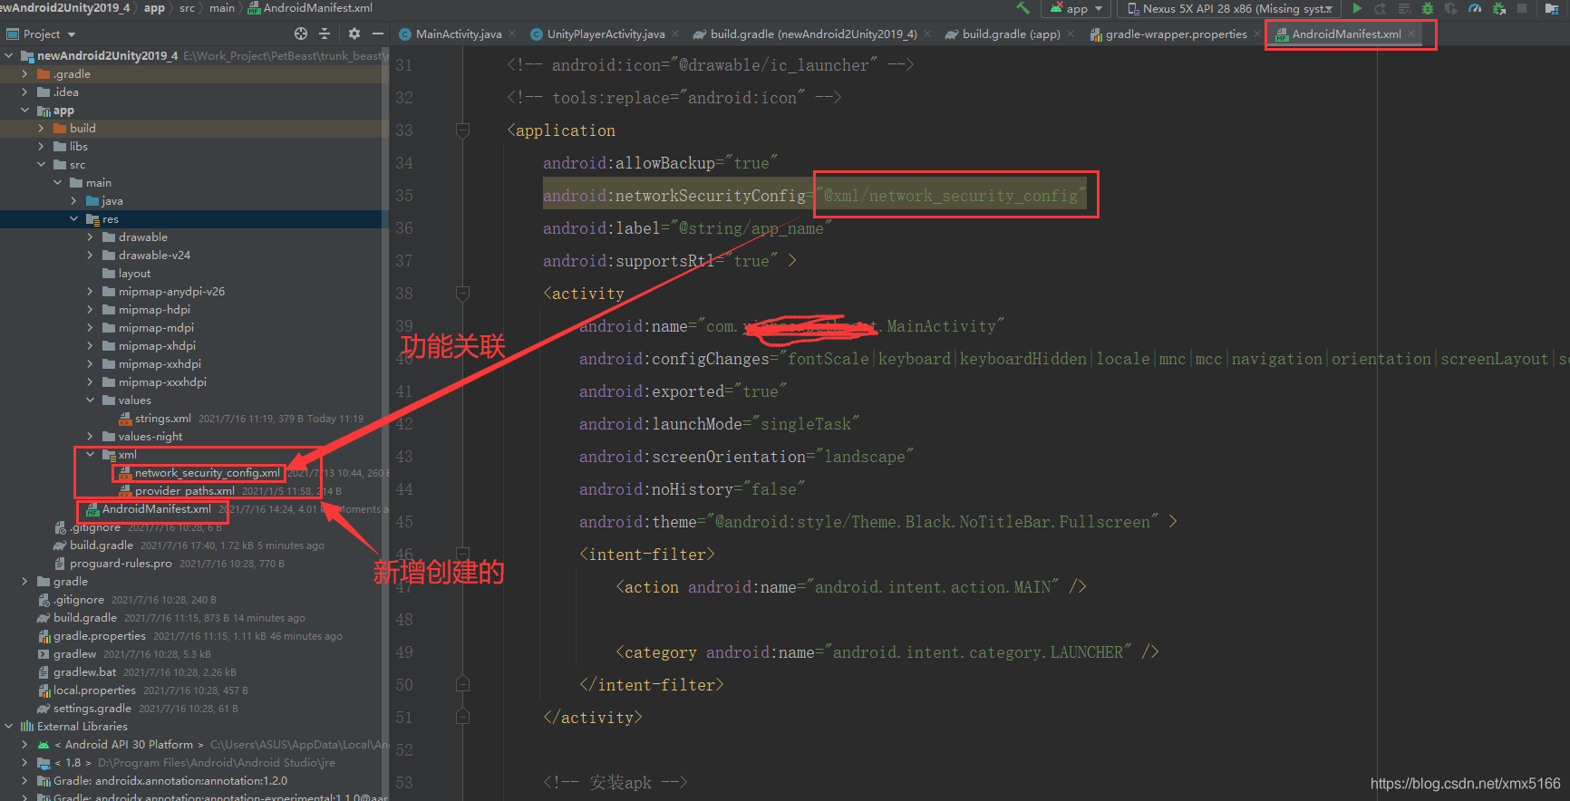Expand the java folder
This screenshot has height=801, width=1570.
(73, 201)
